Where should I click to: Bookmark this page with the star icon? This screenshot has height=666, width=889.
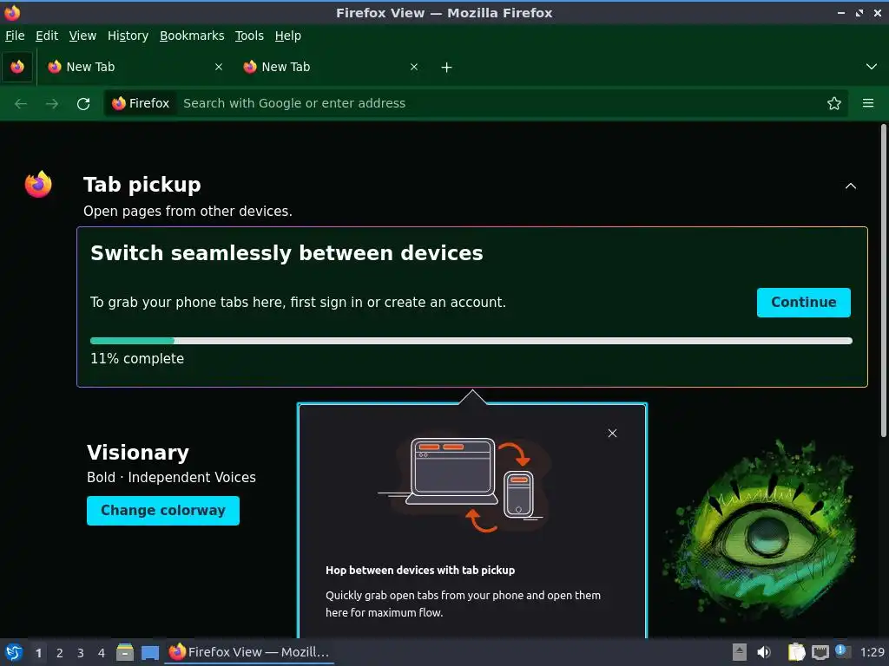[x=834, y=104]
